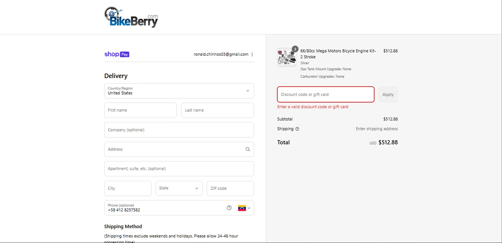Click the Apply discount button
The image size is (502, 243).
(x=388, y=95)
